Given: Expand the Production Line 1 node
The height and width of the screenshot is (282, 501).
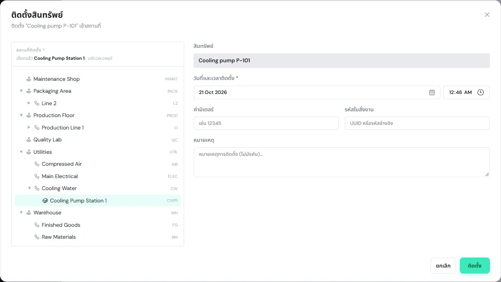Looking at the screenshot, I should 29,127.
